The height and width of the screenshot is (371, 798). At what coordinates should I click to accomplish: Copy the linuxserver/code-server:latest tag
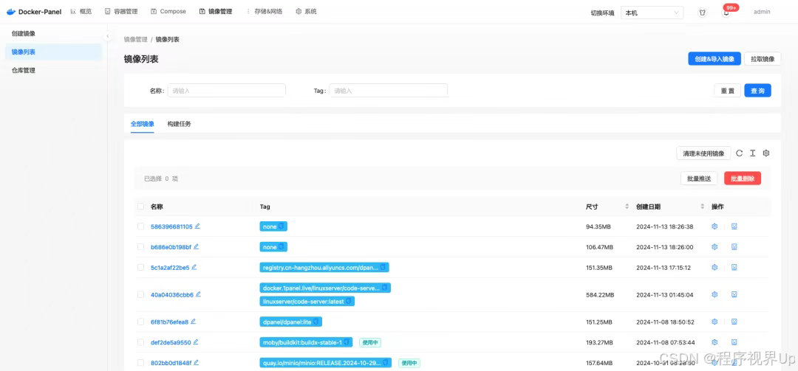tap(349, 301)
